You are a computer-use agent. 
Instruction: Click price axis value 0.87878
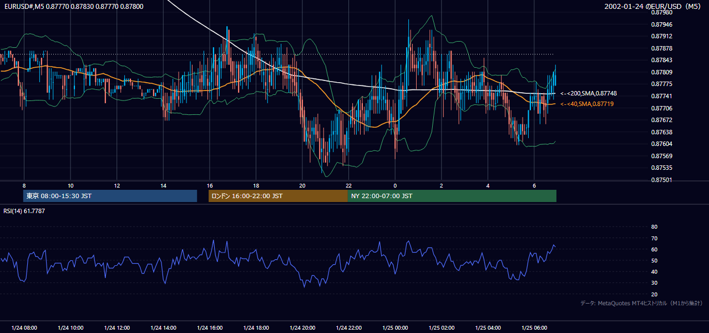[662, 48]
